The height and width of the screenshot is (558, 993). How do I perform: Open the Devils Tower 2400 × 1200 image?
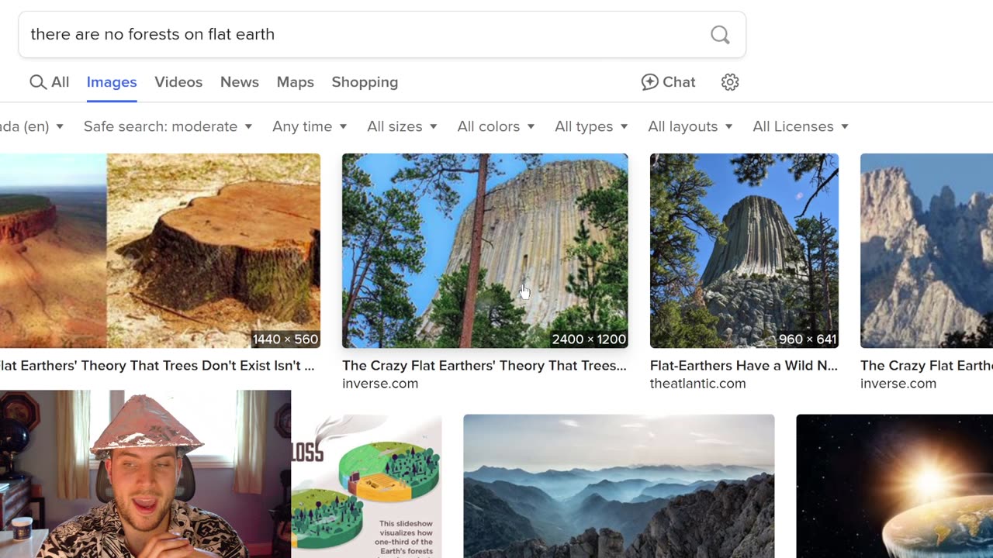485,250
